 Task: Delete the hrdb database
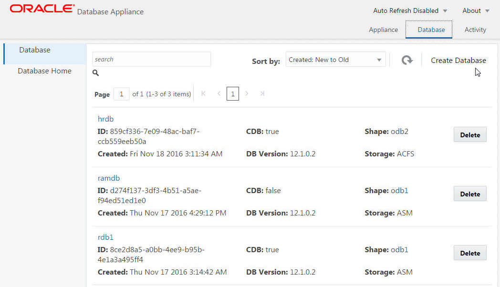point(469,135)
